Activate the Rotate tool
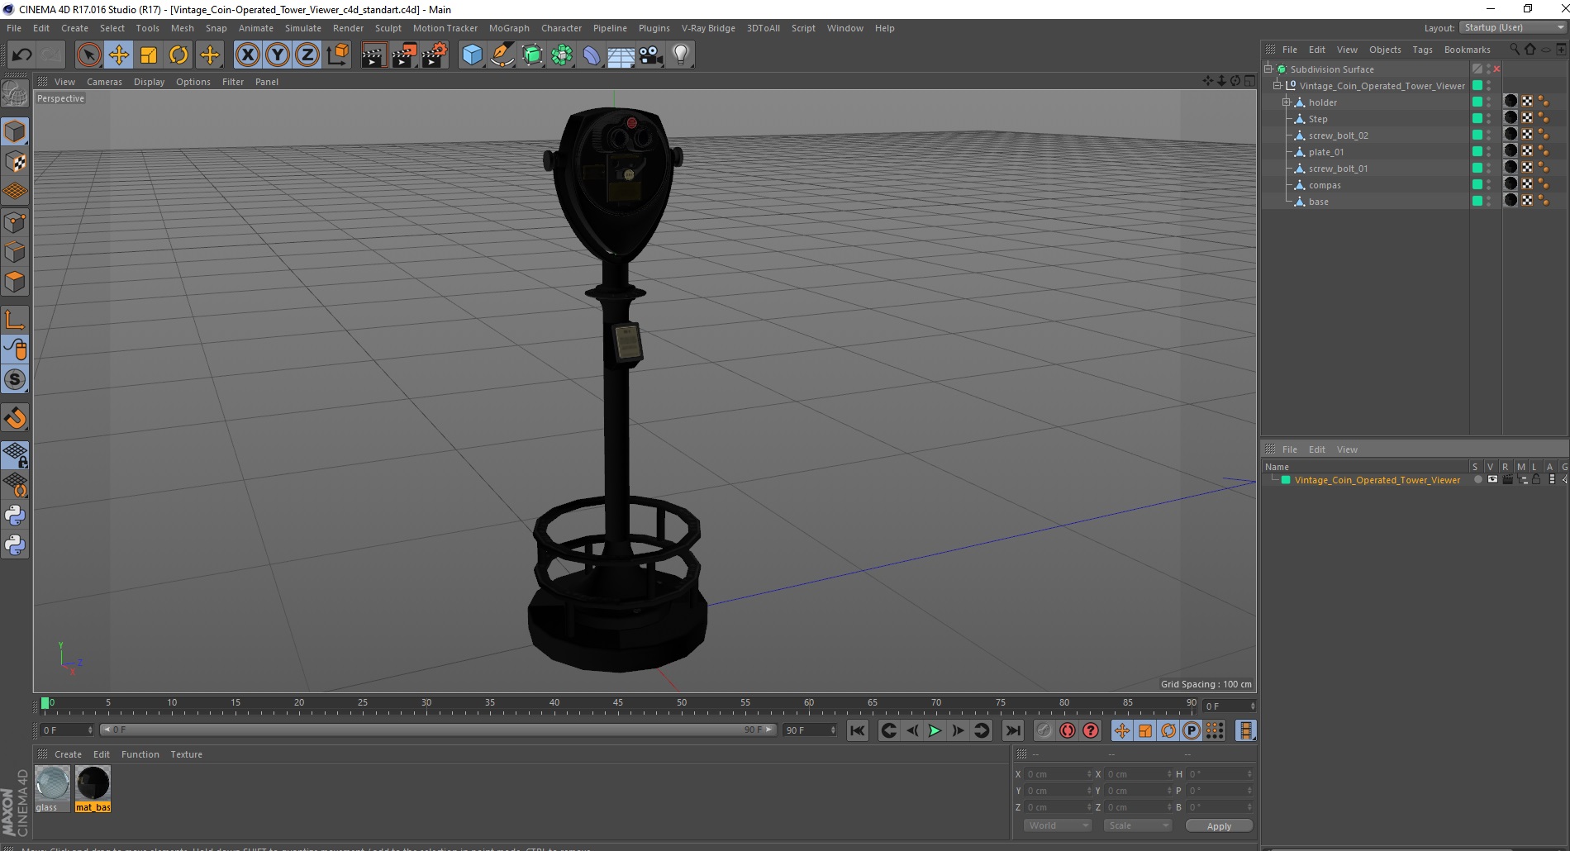This screenshot has width=1570, height=851. pos(178,55)
